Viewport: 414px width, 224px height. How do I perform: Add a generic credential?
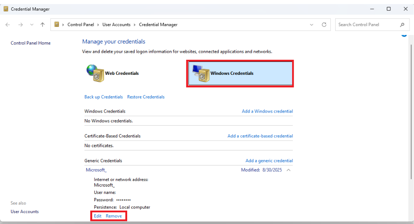coord(269,161)
